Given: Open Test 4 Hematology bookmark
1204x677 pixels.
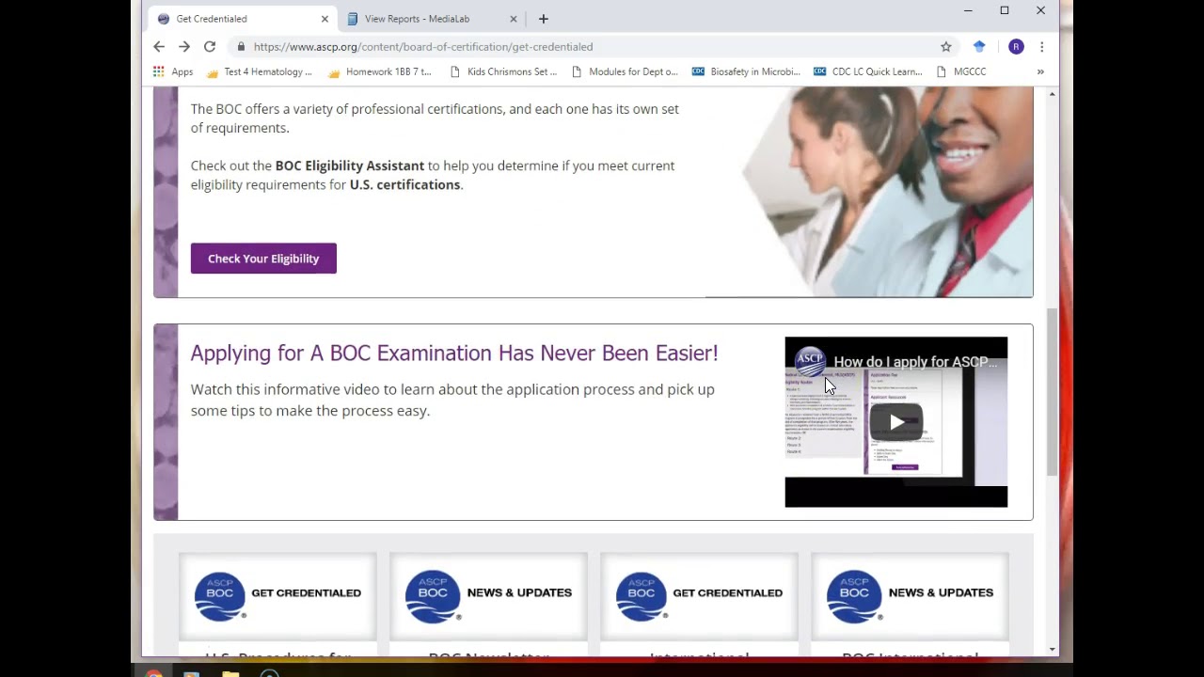Looking at the screenshot, I should 259,71.
